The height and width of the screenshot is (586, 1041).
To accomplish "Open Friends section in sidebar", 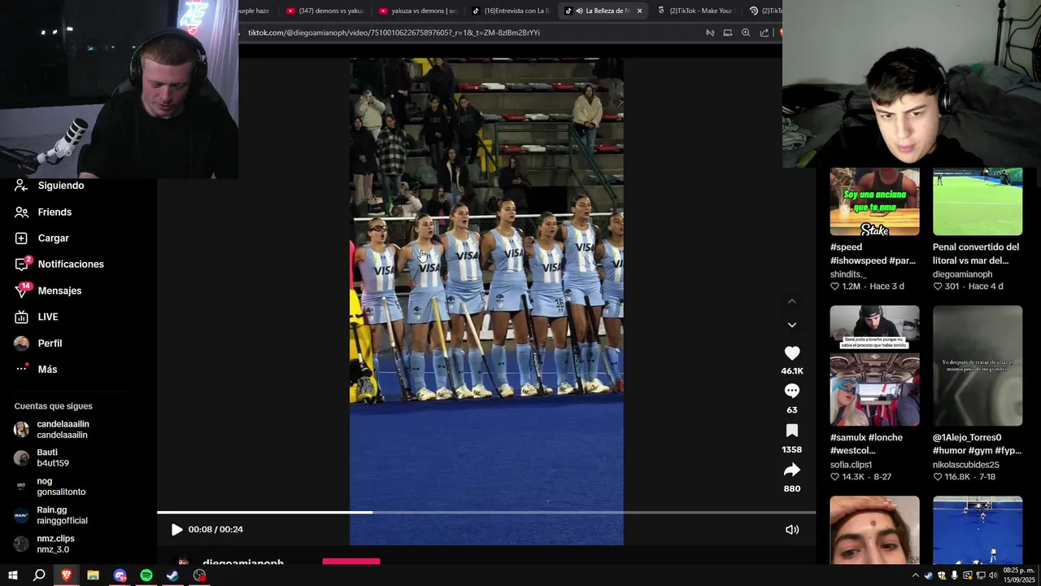I will coord(54,212).
